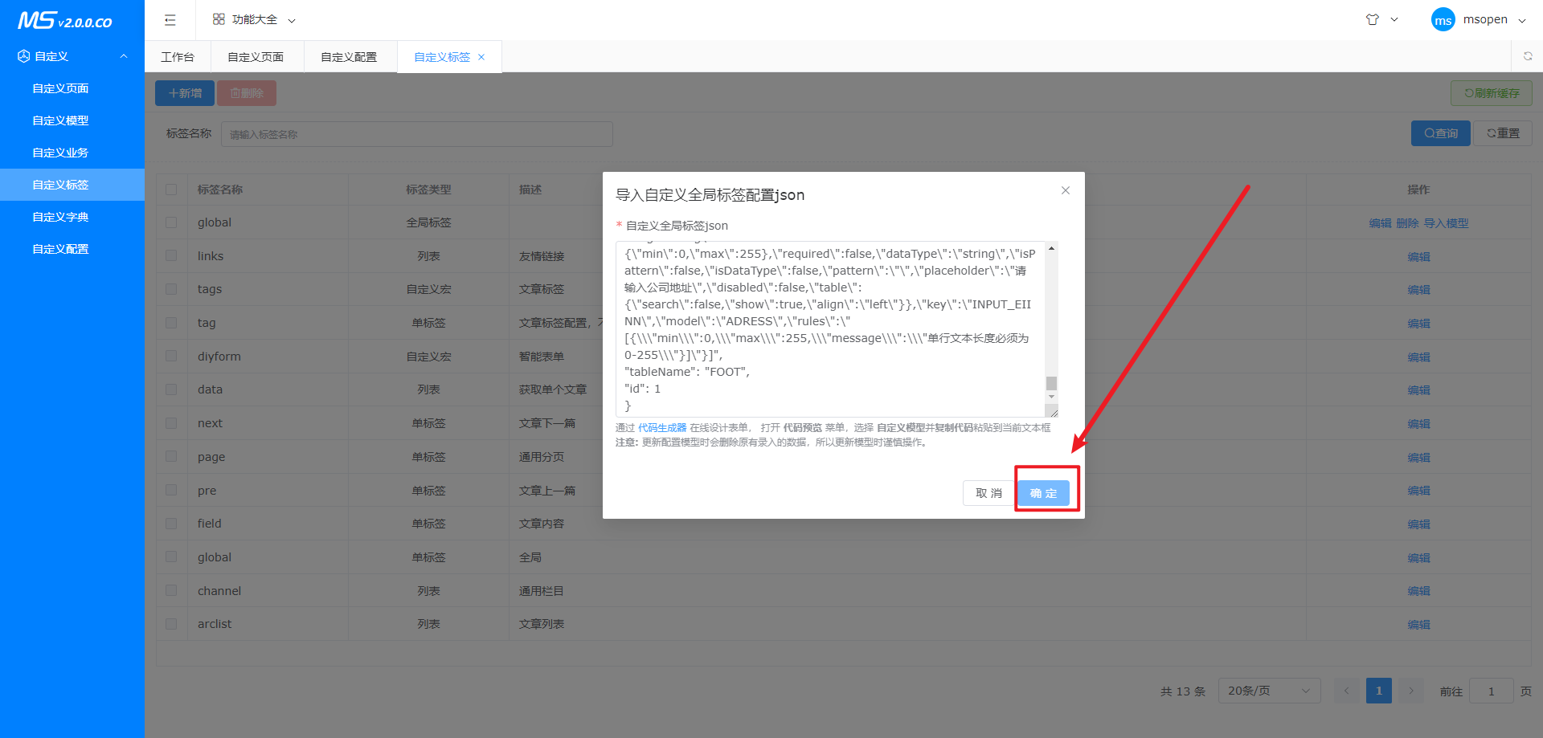Check the checkbox for the arclist row
The width and height of the screenshot is (1543, 738).
[x=171, y=623]
